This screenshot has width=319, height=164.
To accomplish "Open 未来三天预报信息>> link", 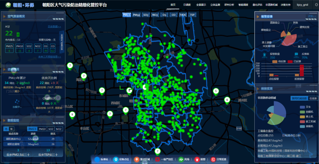I will (49, 57).
